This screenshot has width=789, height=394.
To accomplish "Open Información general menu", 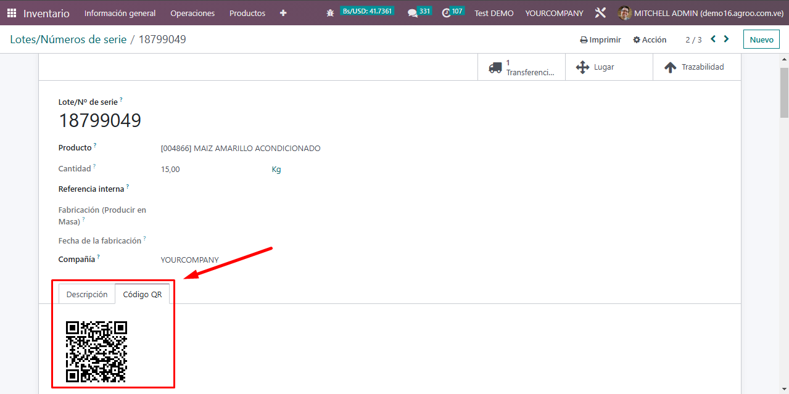I will point(120,13).
